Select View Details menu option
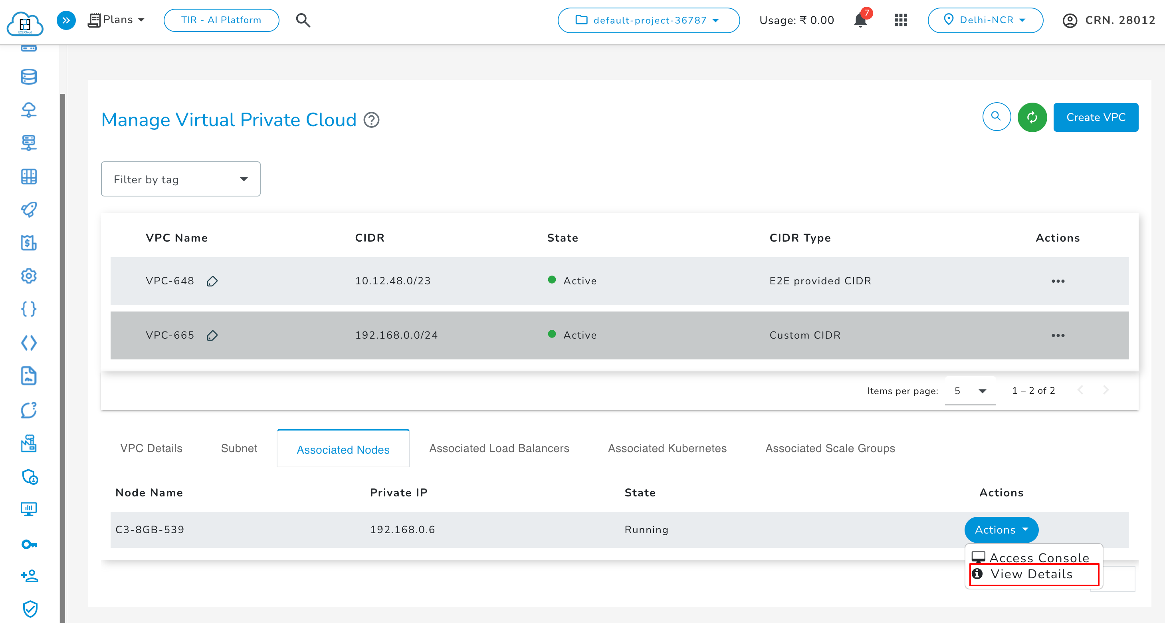Image resolution: width=1165 pixels, height=623 pixels. coord(1032,574)
